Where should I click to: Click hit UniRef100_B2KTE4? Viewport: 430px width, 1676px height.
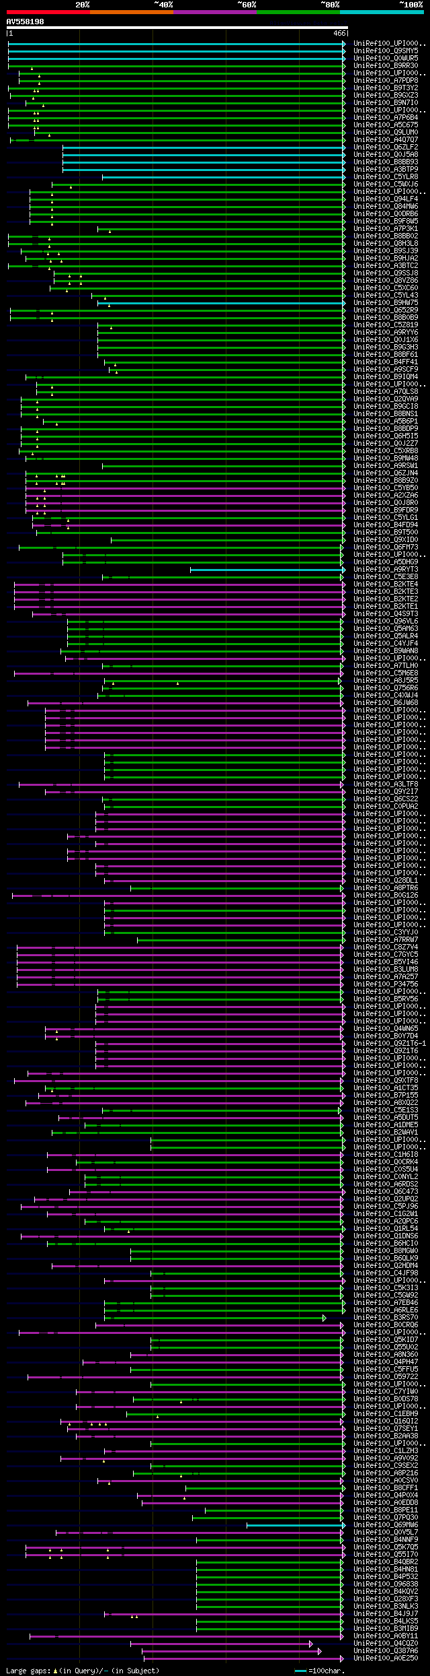click(386, 584)
